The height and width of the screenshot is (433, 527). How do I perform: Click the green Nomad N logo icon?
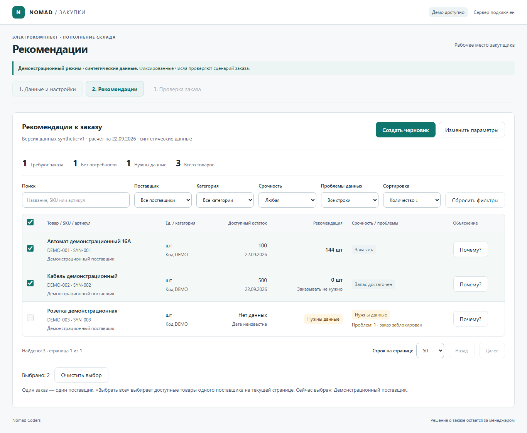click(x=19, y=12)
